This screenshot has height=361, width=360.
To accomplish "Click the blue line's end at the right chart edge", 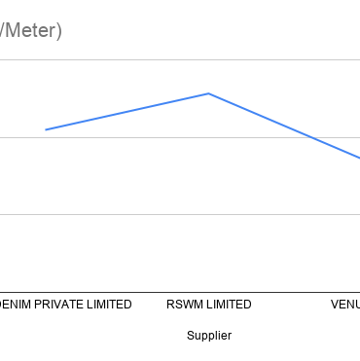I will [x=358, y=158].
